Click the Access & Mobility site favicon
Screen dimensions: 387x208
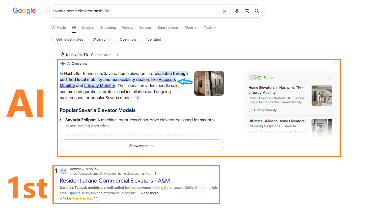(x=63, y=171)
